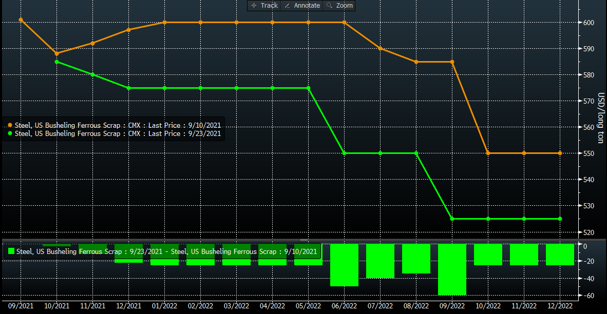Screen dimensions: 607x314
Task: Click the largest green bar for 09/2022
Action: [452, 269]
